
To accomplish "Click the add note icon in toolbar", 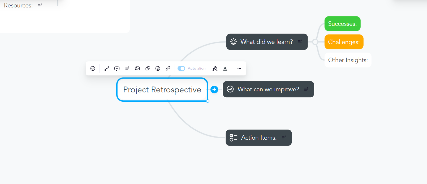I will pos(127,68).
